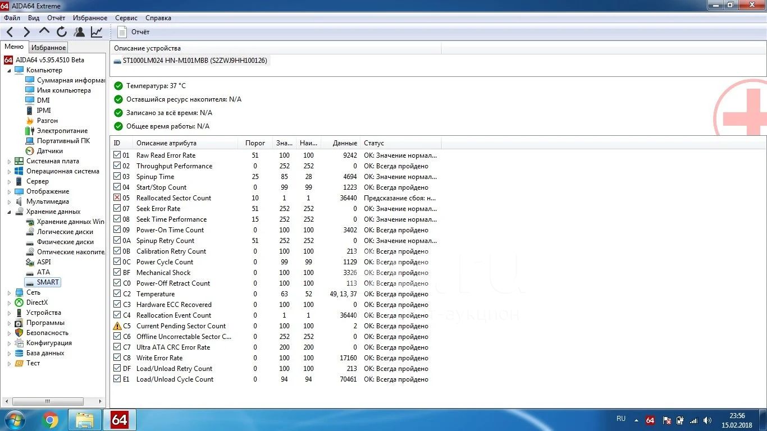Toggle the Load/Unload Cycle Count checkbox

coord(117,379)
